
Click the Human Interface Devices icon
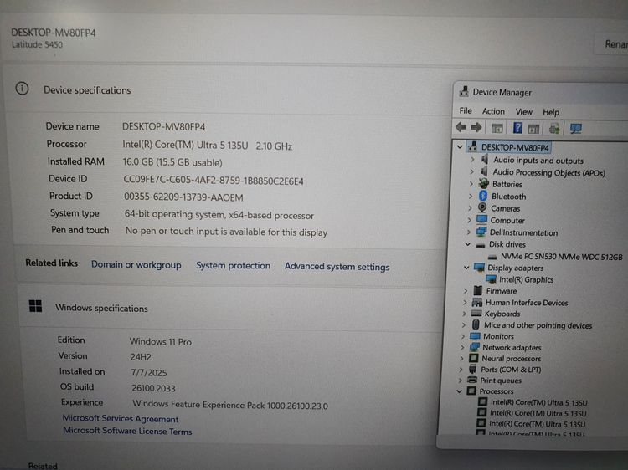[x=477, y=302]
